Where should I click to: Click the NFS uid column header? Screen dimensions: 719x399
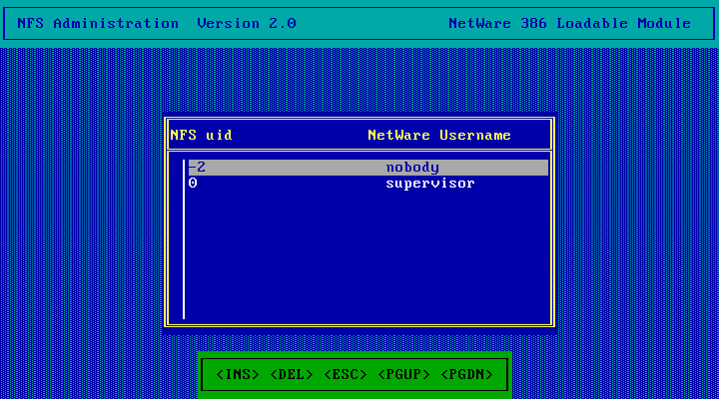click(202, 135)
